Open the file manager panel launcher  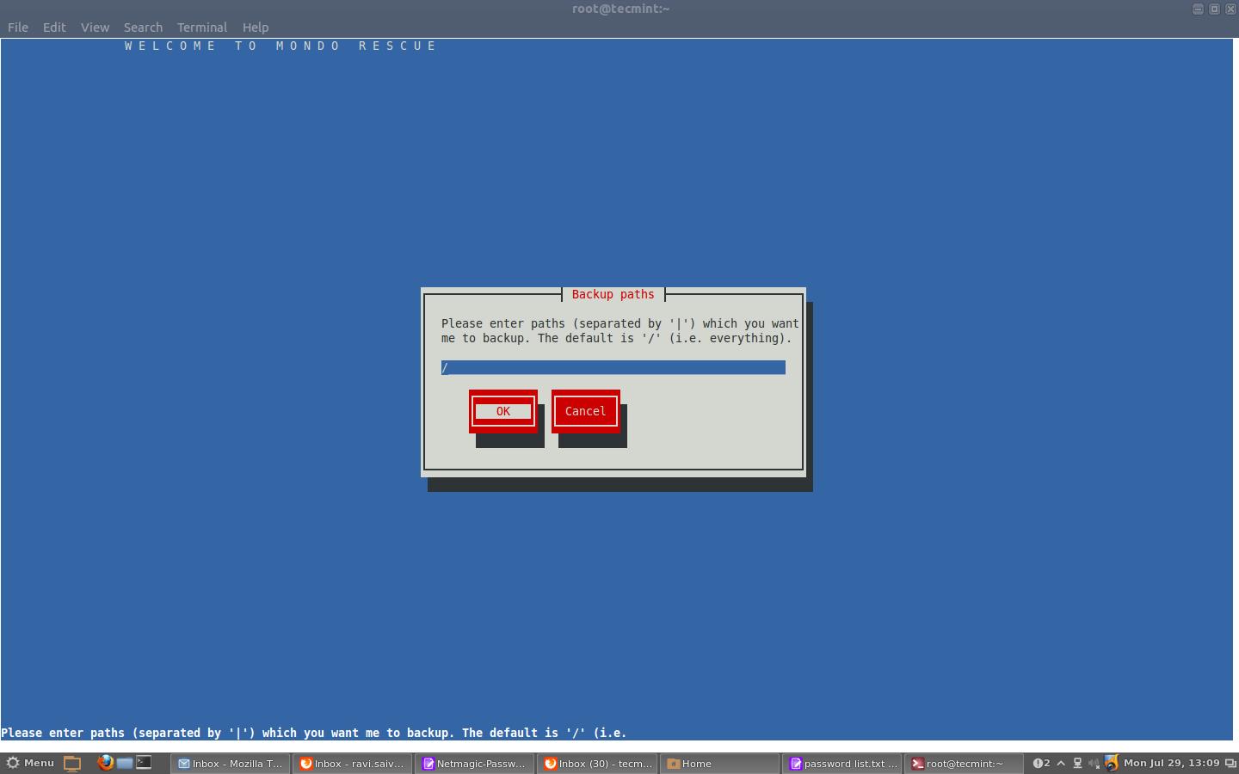(125, 763)
